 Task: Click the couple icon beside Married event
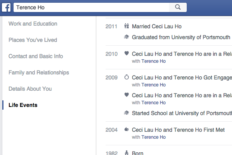126,27
